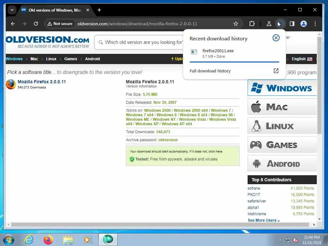Open Windows Media Player on taskbar

[87, 240]
